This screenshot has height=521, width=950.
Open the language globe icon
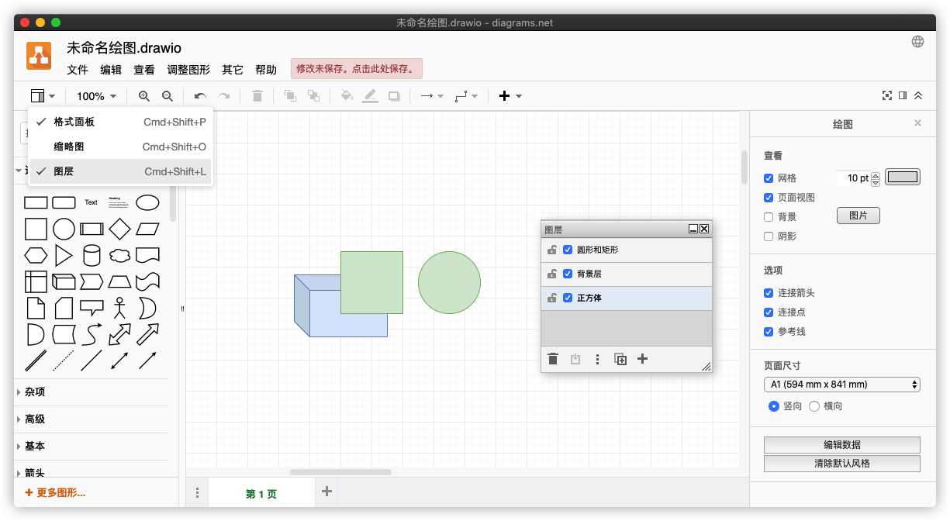point(917,42)
